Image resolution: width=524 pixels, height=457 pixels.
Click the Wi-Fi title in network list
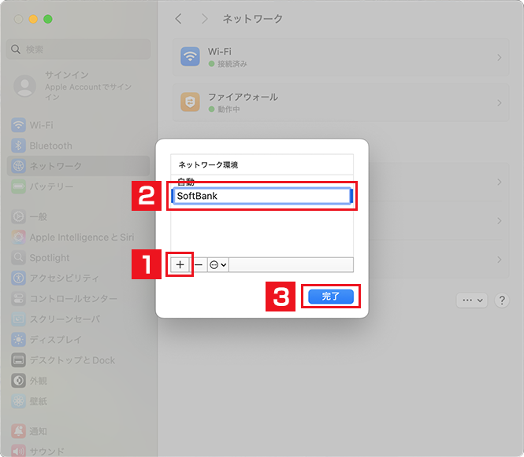point(220,52)
